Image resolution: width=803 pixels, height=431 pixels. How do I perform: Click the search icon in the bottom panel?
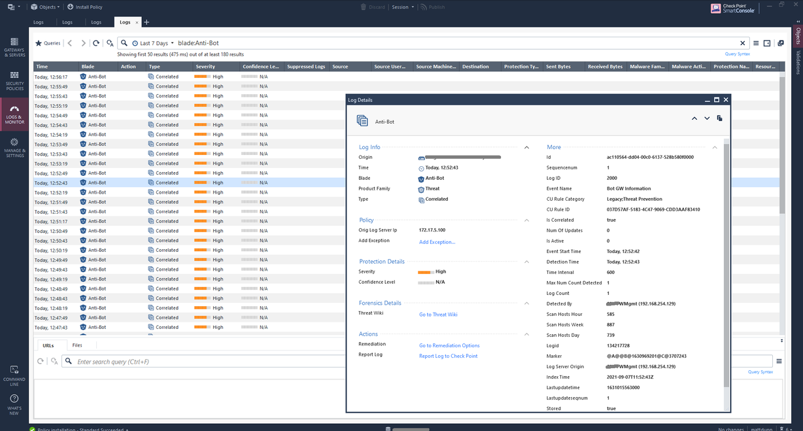click(x=67, y=361)
